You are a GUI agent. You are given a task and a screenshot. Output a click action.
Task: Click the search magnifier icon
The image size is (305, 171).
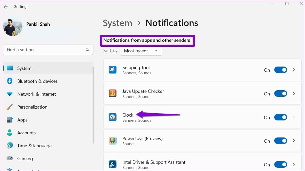click(x=87, y=50)
